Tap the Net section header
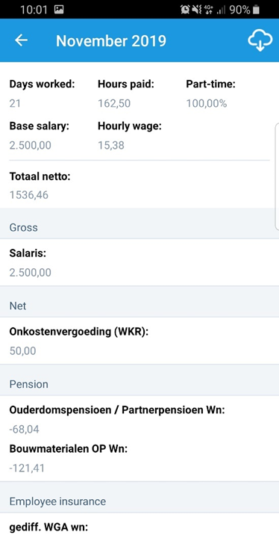The width and height of the screenshot is (279, 535). pos(139,306)
